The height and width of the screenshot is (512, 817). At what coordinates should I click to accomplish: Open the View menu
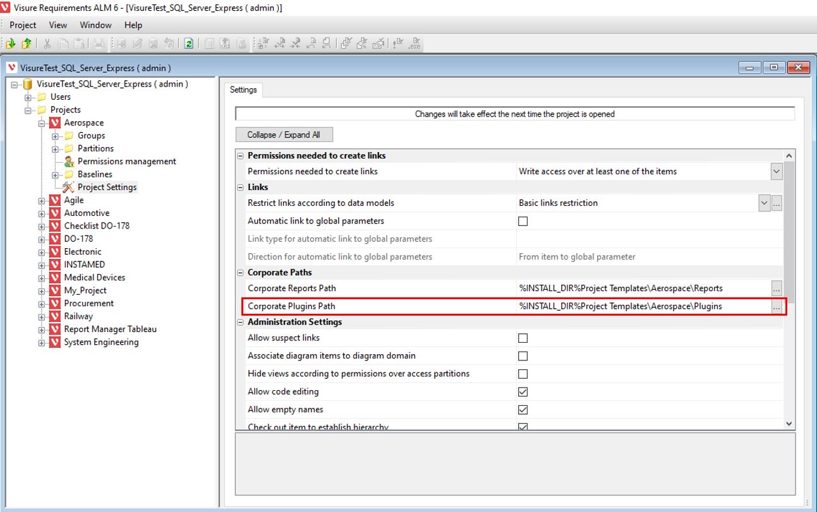[57, 25]
